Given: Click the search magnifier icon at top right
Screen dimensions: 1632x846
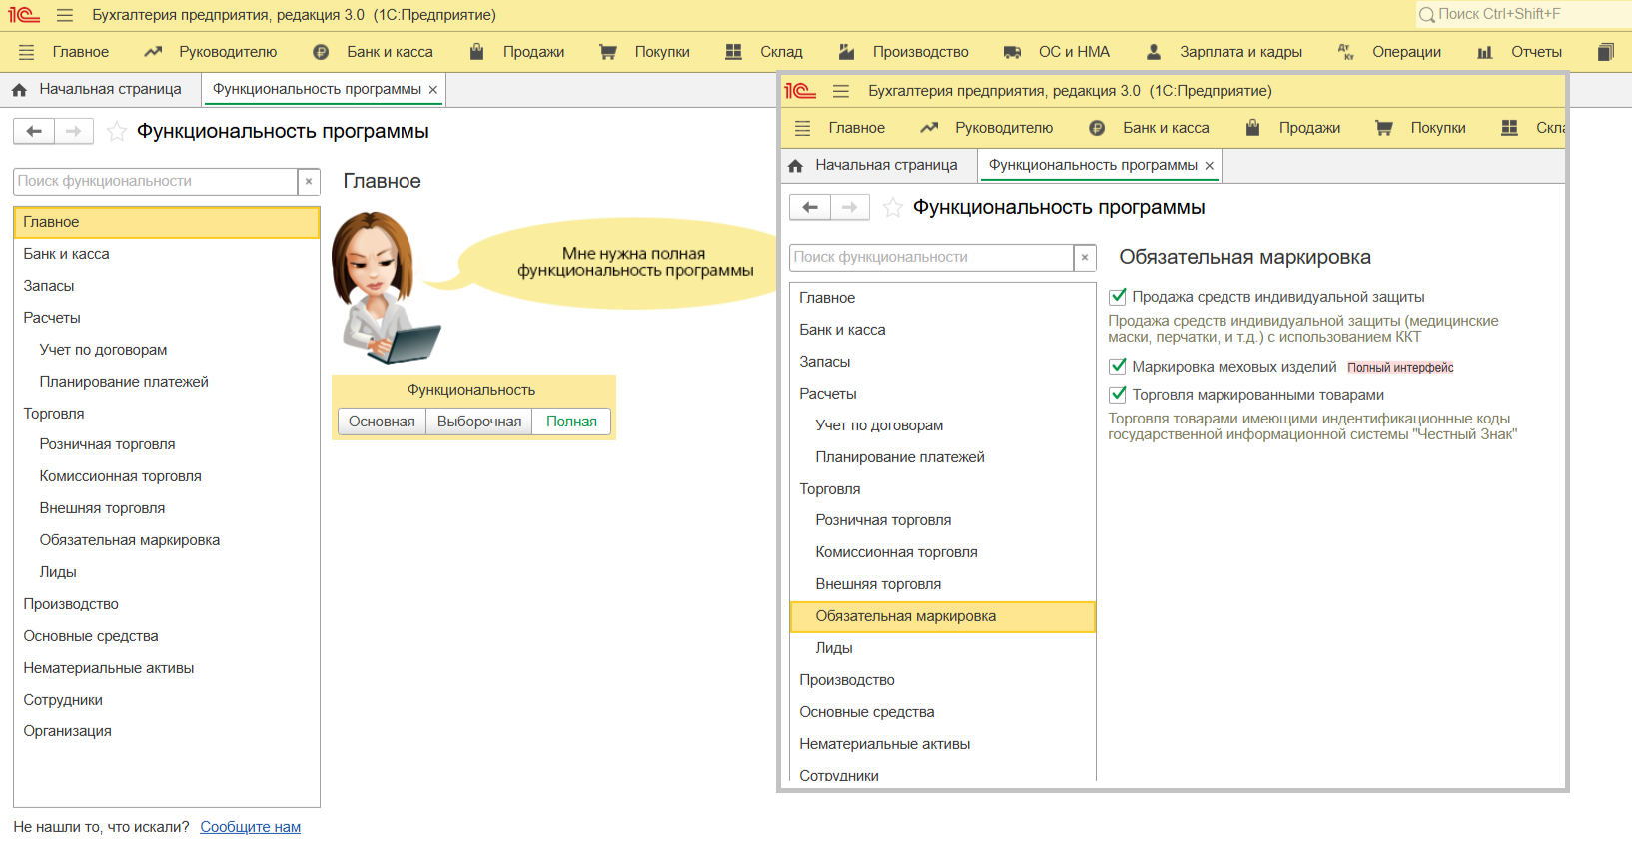Looking at the screenshot, I should pyautogui.click(x=1427, y=15).
